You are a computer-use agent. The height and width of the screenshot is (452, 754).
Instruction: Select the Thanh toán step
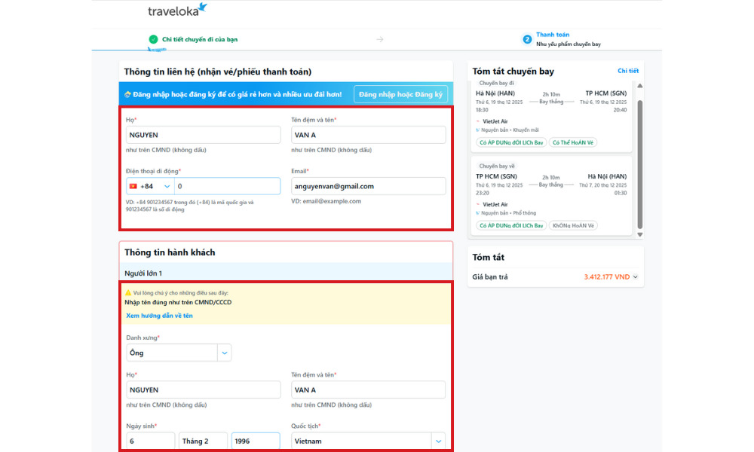553,35
